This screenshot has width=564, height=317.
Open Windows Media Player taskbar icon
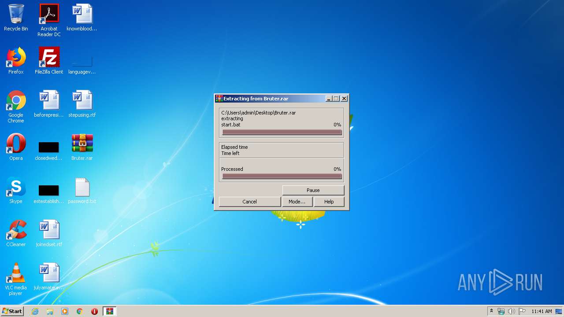[x=65, y=311]
